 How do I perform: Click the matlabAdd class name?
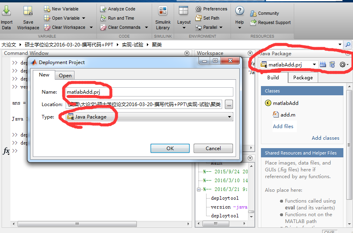(x=286, y=103)
